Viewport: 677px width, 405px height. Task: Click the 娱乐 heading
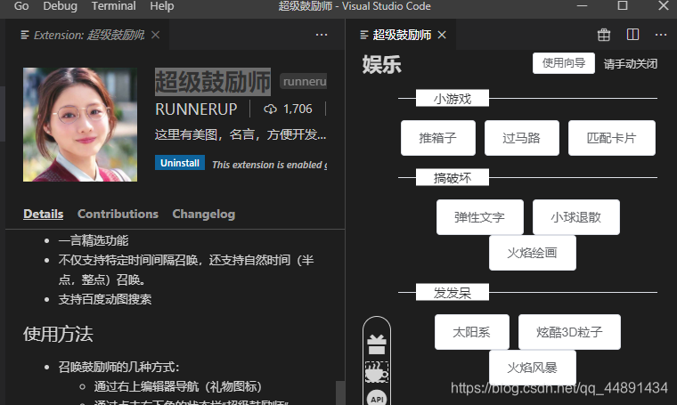click(381, 65)
